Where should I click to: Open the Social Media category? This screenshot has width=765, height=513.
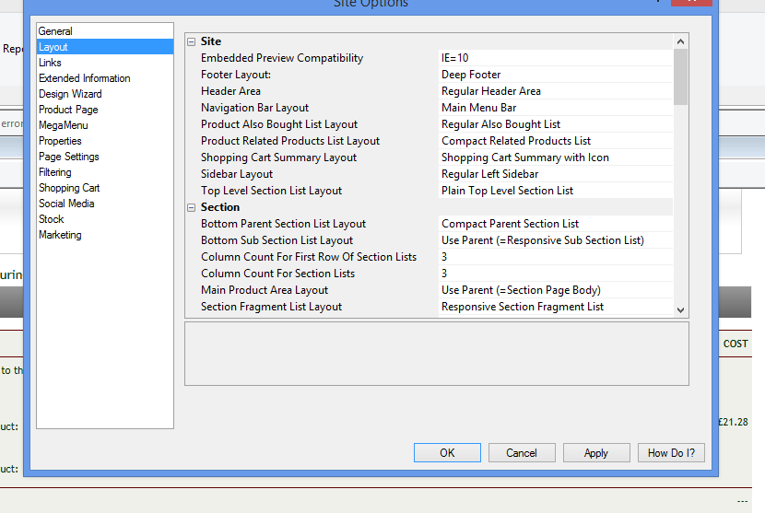(66, 204)
